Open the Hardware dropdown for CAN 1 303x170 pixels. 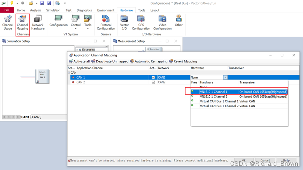point(225,77)
